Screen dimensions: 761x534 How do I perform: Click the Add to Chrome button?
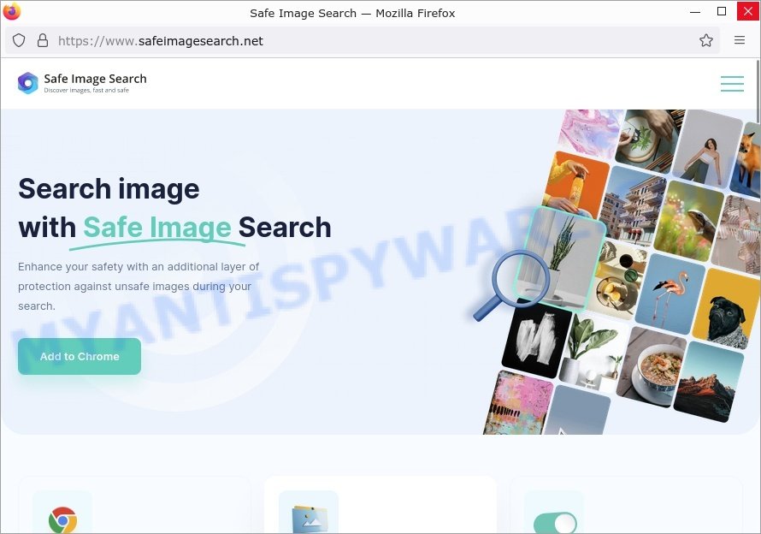click(x=80, y=356)
